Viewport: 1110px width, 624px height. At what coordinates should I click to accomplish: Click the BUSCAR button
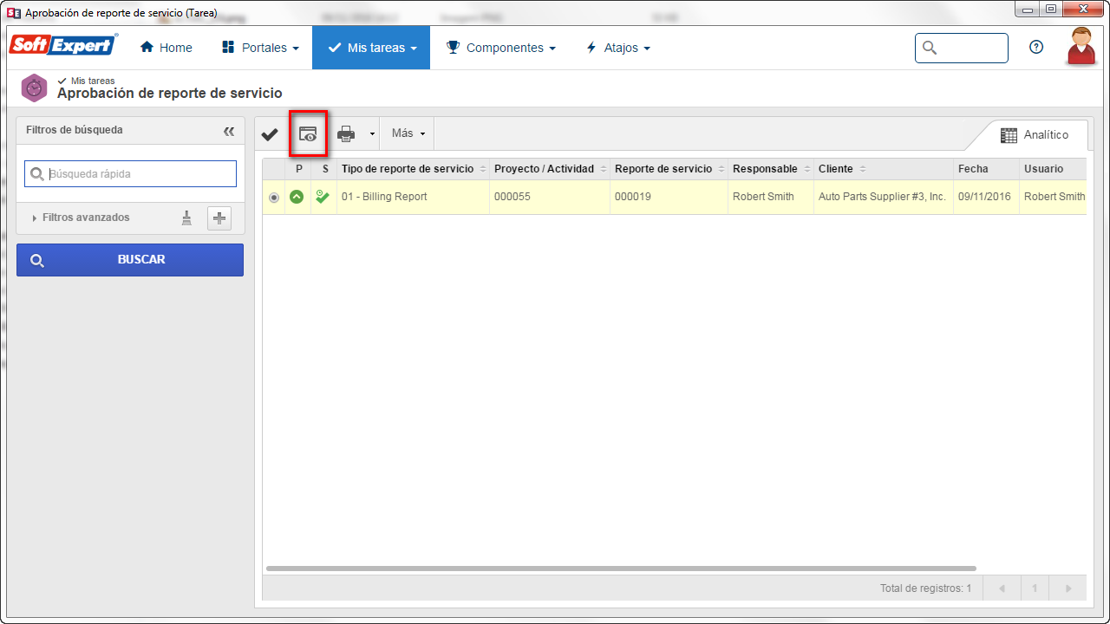(130, 260)
